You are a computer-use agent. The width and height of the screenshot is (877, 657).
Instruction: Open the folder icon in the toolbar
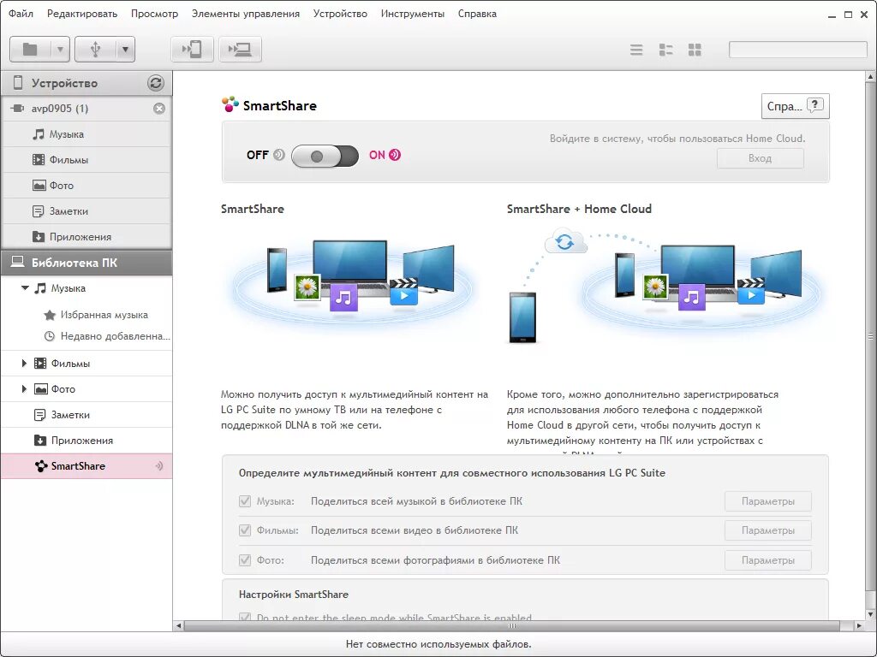[30, 50]
